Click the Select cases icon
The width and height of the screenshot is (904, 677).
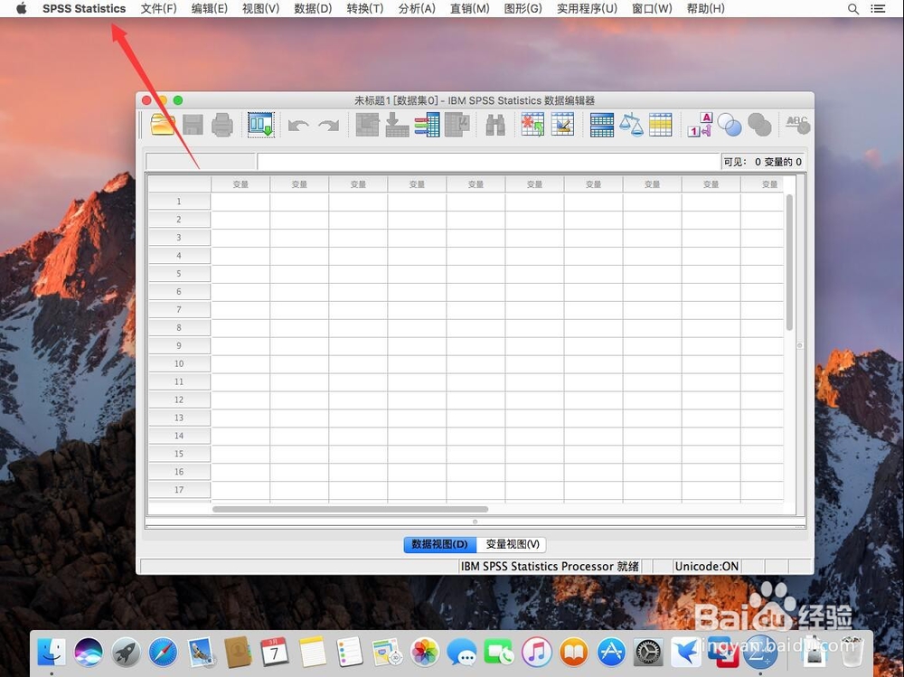click(x=661, y=125)
